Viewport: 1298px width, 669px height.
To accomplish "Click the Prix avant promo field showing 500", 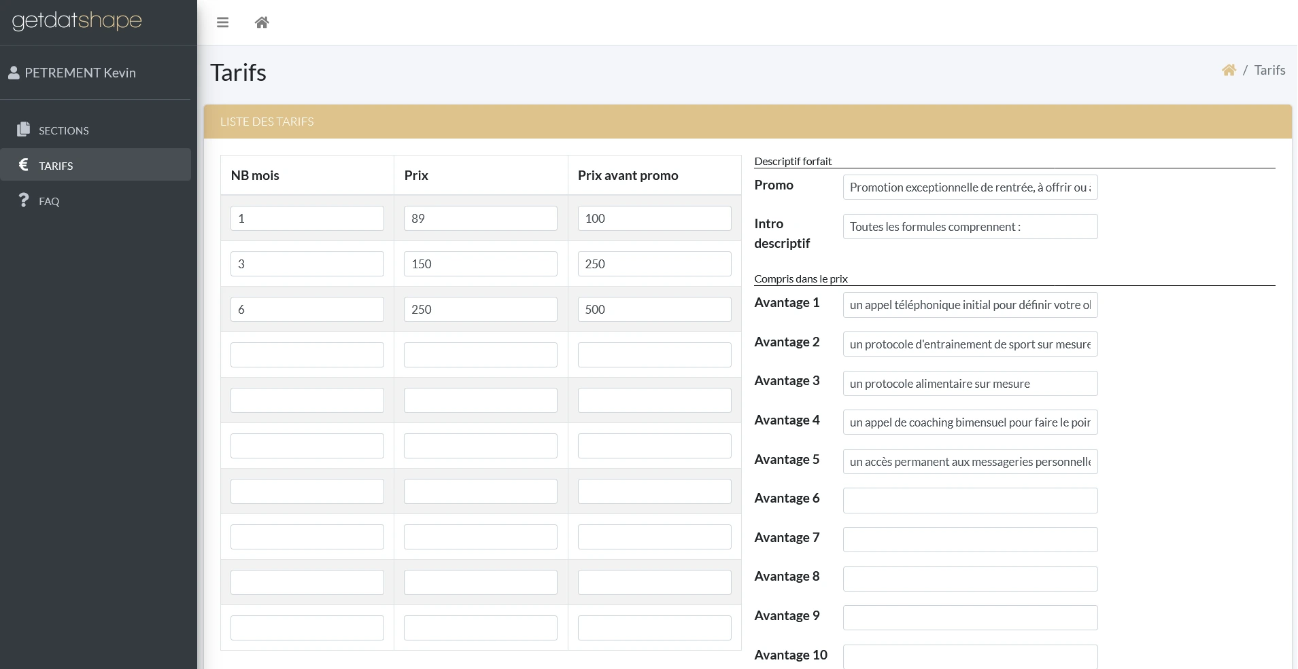I will pos(654,310).
